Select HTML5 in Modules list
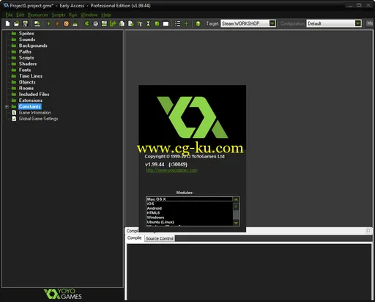375x302 pixels. (x=189, y=213)
